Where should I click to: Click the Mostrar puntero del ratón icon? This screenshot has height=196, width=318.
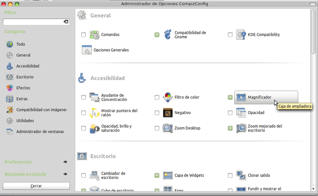[x=95, y=113]
